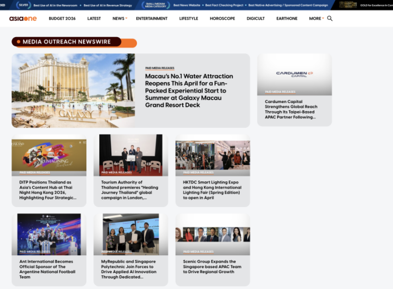
Task: Click the Media Outreach Newswire heading
Action: [67, 42]
